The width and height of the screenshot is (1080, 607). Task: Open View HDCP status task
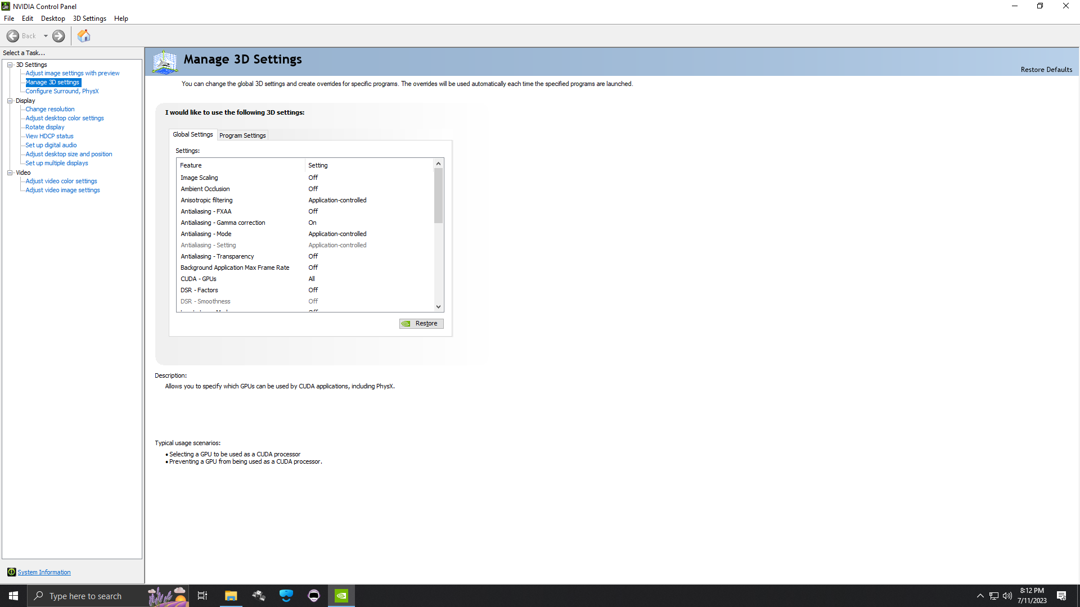point(49,136)
